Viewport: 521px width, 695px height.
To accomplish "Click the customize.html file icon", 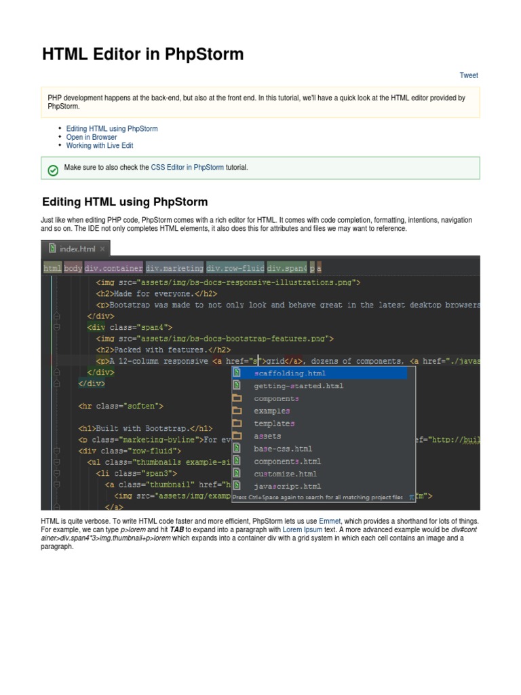I will point(237,472).
